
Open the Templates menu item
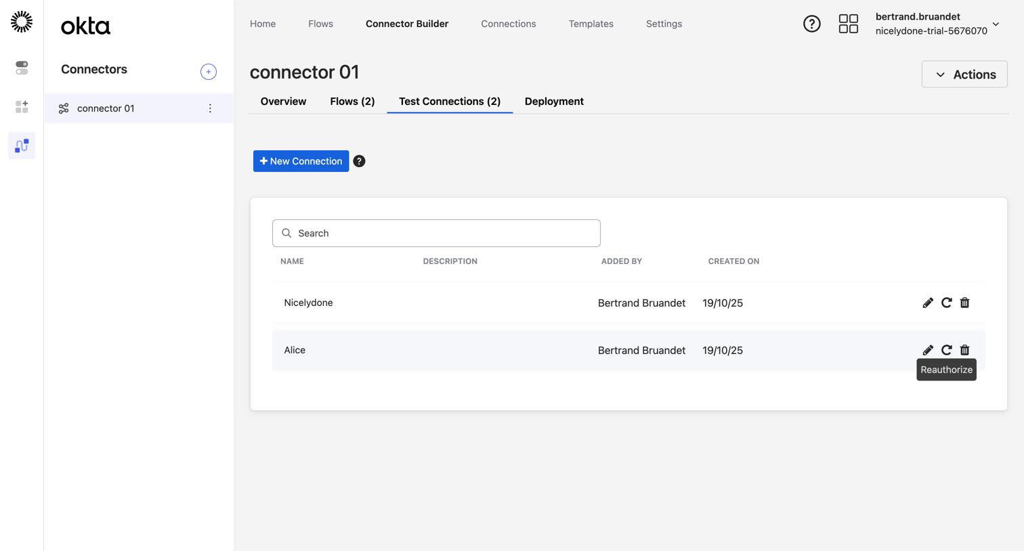click(x=591, y=24)
